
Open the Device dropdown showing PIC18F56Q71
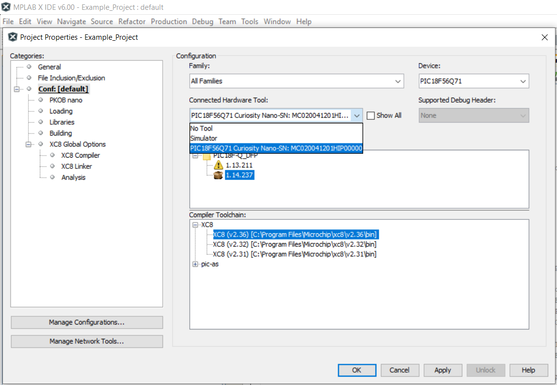523,81
